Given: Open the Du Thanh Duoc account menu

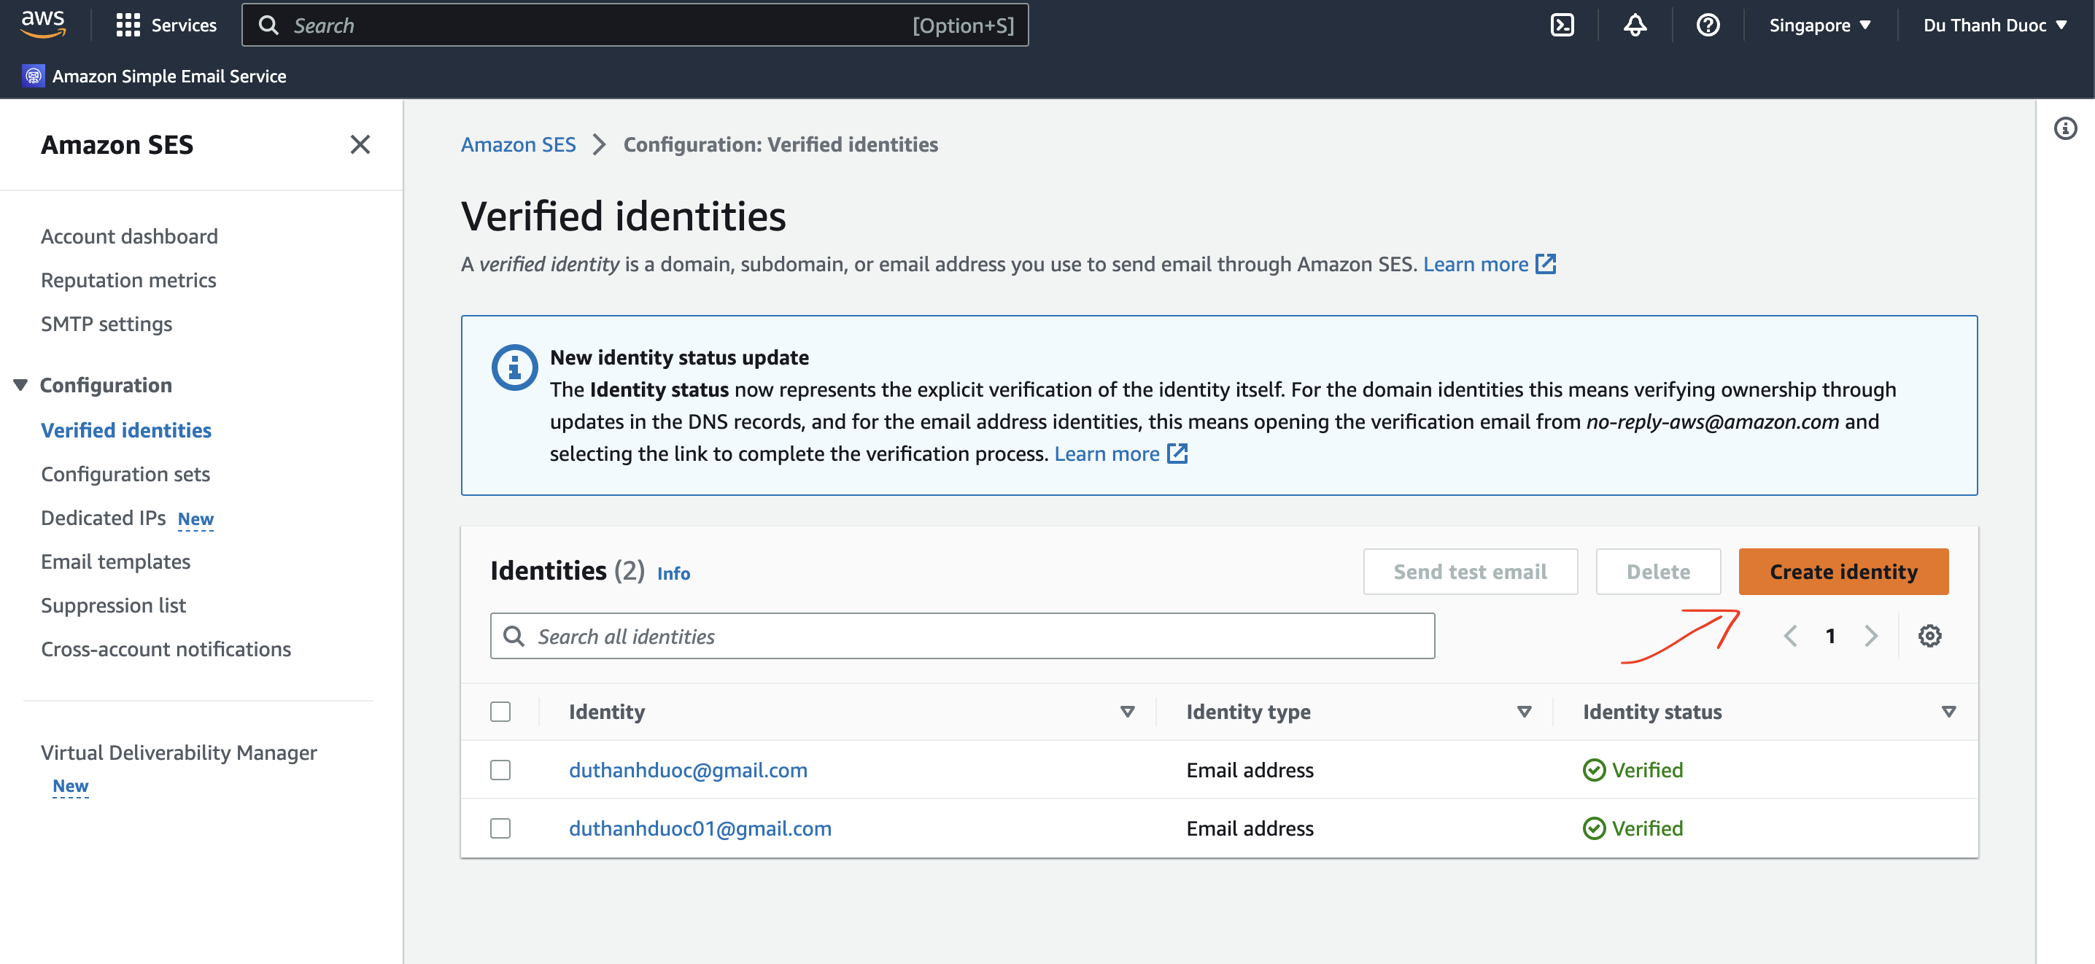Looking at the screenshot, I should (1994, 26).
